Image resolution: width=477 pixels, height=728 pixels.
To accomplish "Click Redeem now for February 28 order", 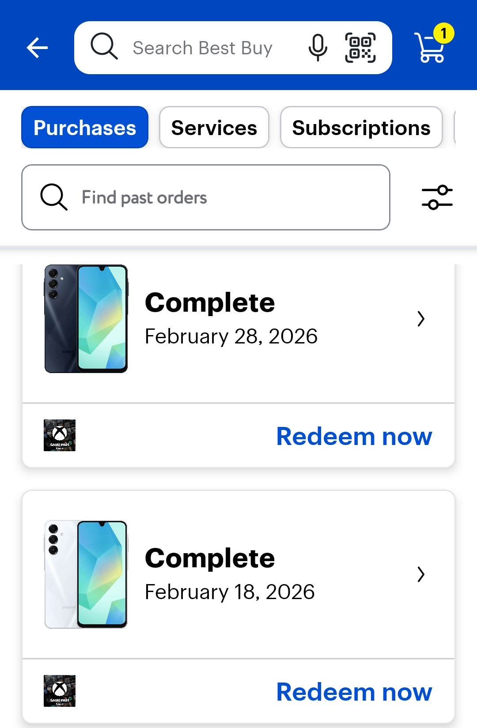I will point(354,436).
